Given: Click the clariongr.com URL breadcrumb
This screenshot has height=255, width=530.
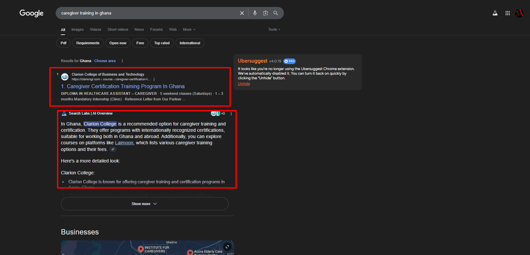Looking at the screenshot, I should click(111, 79).
